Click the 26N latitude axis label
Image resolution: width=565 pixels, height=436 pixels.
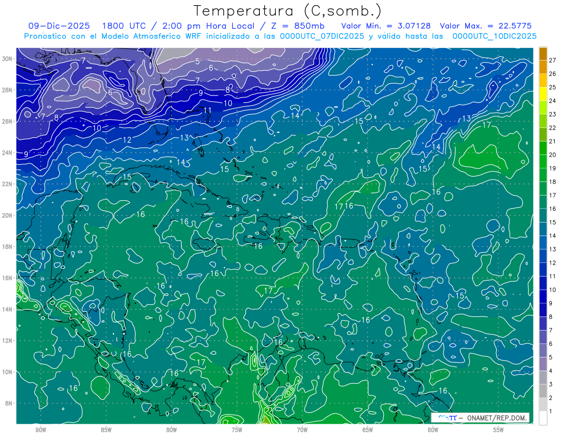(x=8, y=121)
